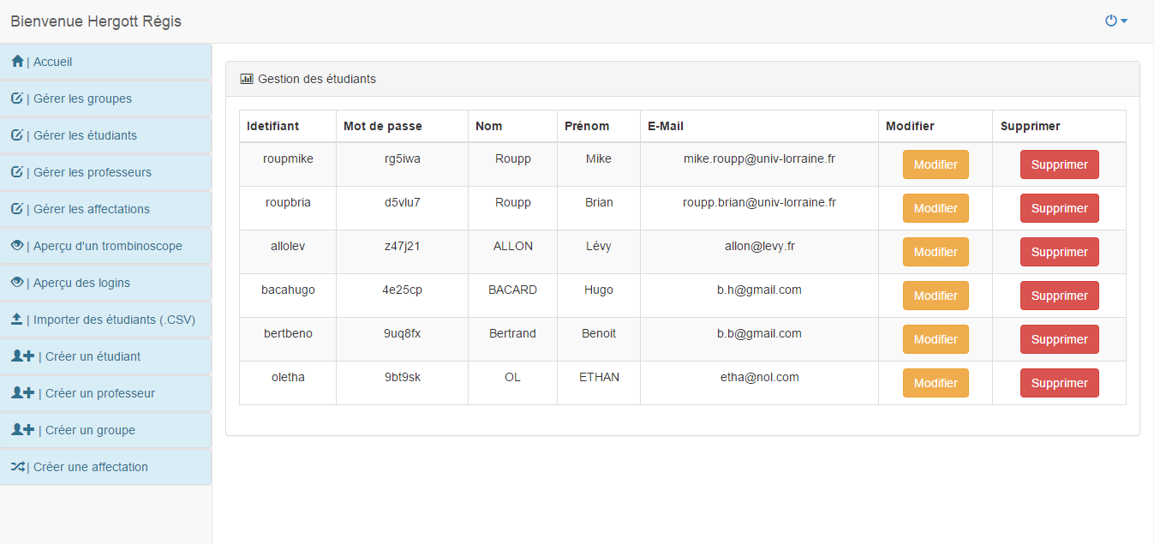
Task: Click the upload icon for Importer des étudiants
Action: click(17, 320)
